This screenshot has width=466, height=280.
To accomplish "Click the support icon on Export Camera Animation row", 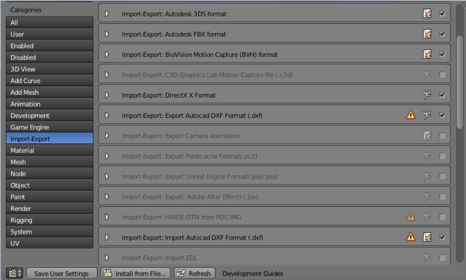I will (x=427, y=135).
